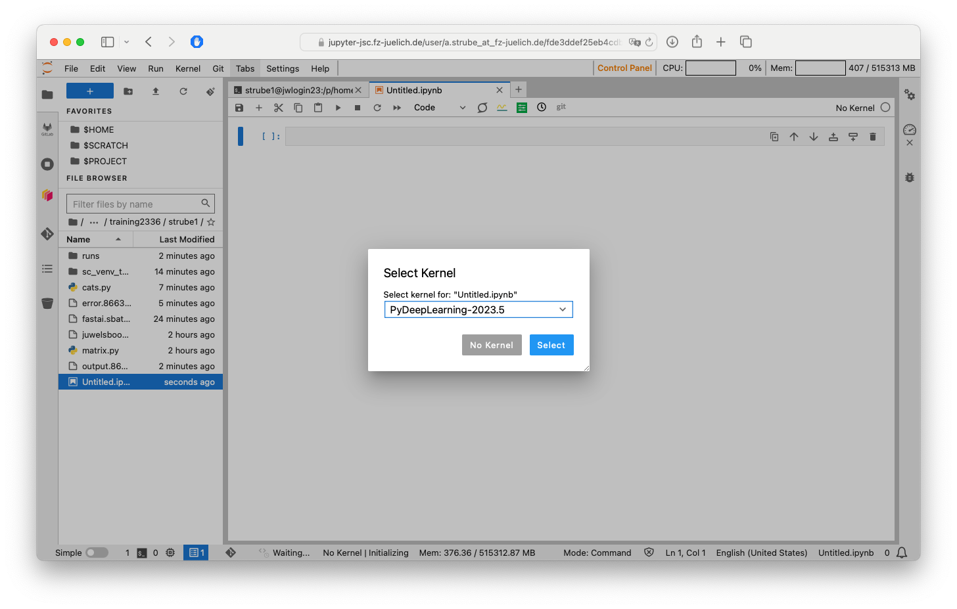Viewport: 957px width, 609px height.
Task: Click the upload files icon
Action: 156,91
